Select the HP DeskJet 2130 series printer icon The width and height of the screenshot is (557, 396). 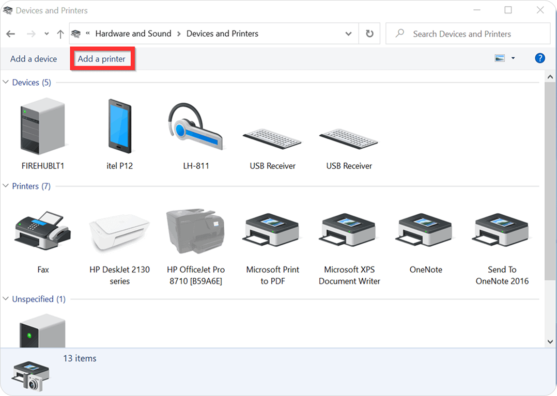coord(120,232)
